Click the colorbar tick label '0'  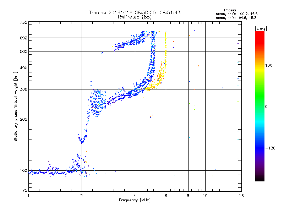coord(266,107)
